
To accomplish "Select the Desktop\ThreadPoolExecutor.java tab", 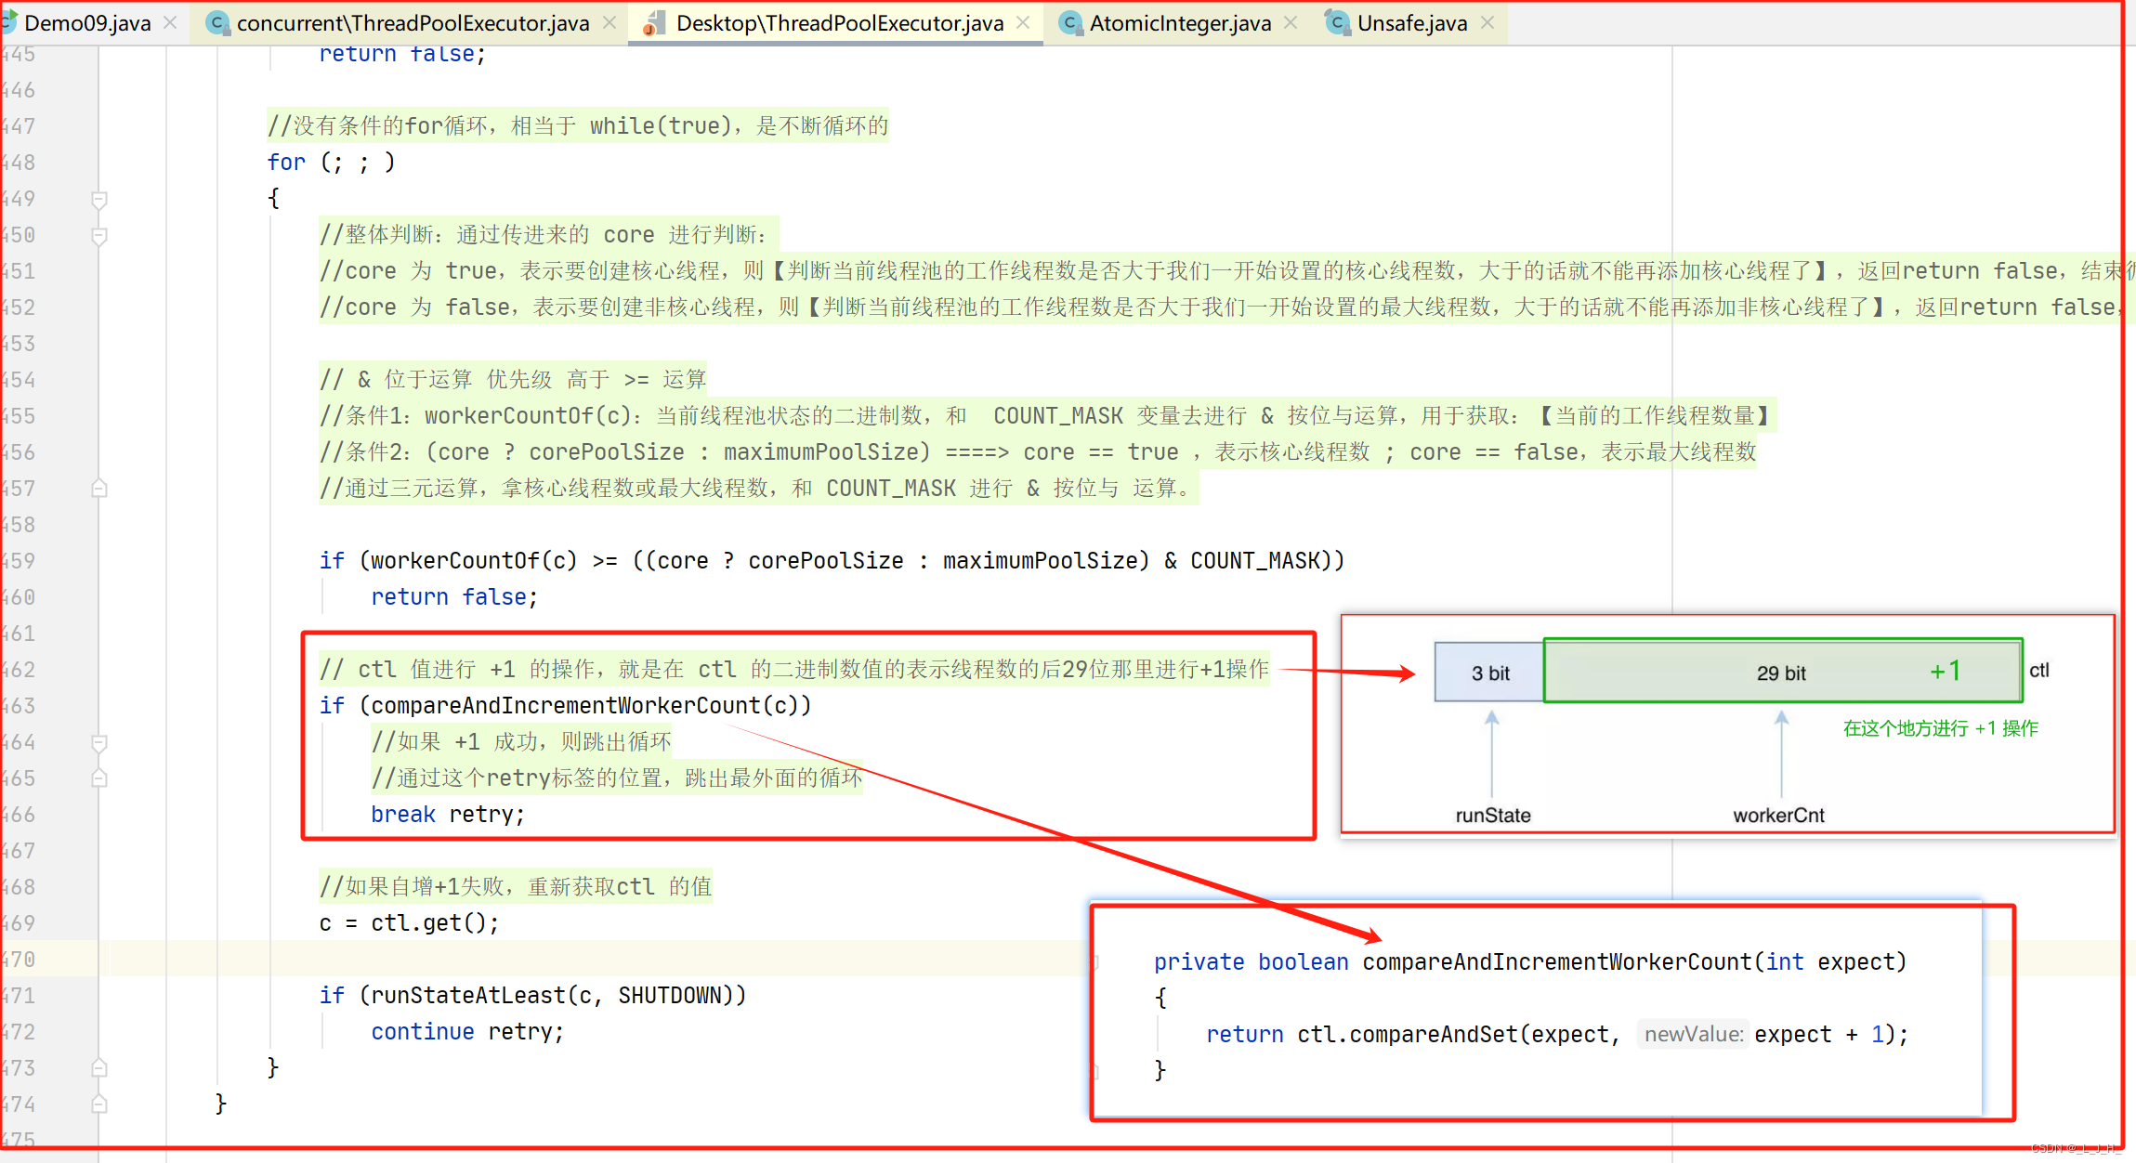I will [839, 23].
